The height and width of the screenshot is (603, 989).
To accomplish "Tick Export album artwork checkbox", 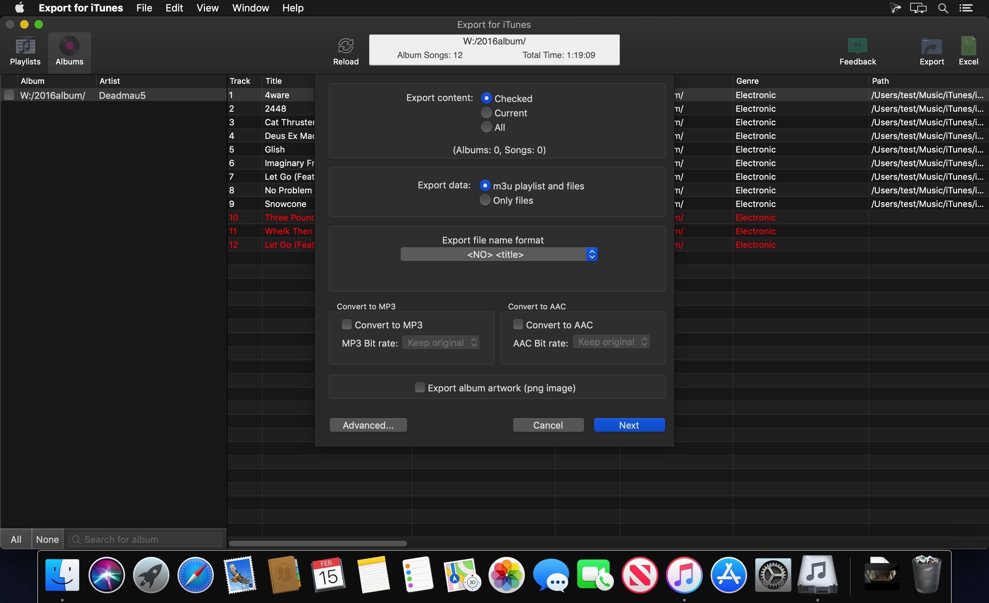I will (x=420, y=387).
